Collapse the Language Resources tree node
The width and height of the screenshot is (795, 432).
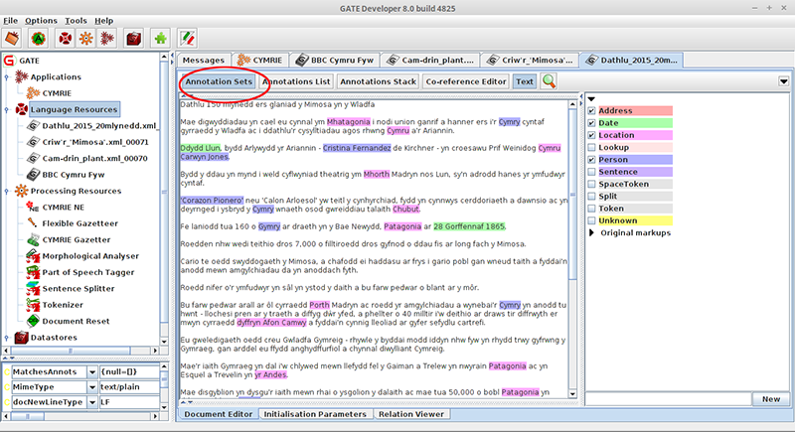tap(7, 109)
